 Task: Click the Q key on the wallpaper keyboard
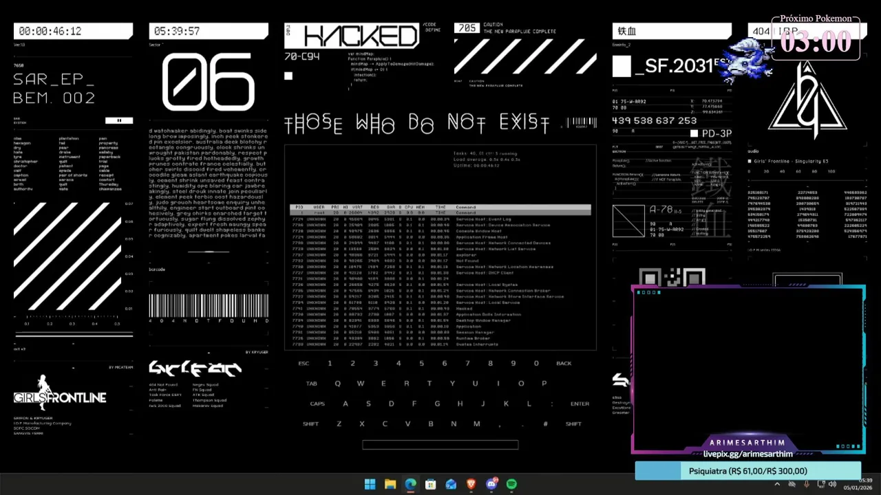point(337,384)
